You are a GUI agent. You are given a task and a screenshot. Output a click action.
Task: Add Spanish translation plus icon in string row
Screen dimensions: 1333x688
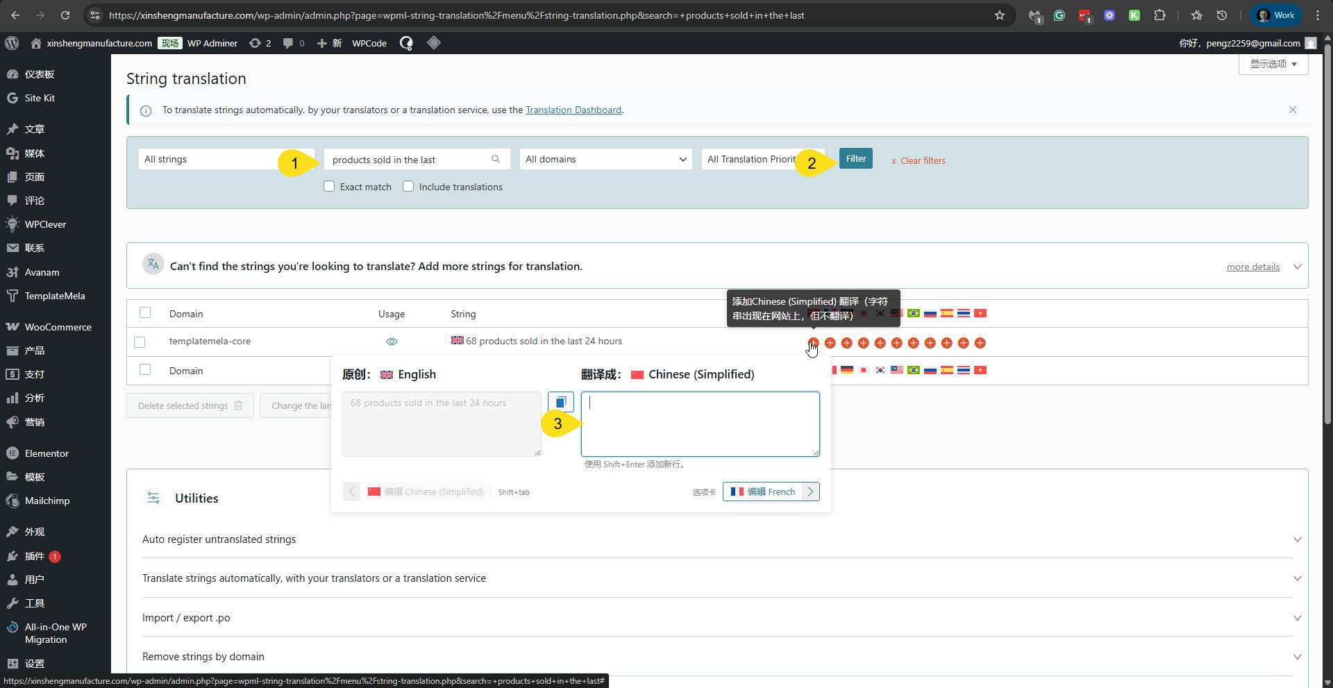coord(946,343)
